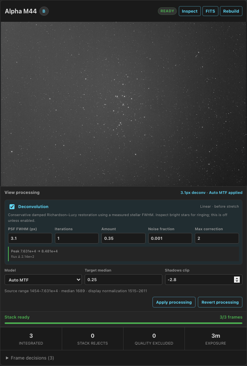Screen dimensions: 247x366
Task: Click the FITS button
Action: pyautogui.click(x=210, y=11)
